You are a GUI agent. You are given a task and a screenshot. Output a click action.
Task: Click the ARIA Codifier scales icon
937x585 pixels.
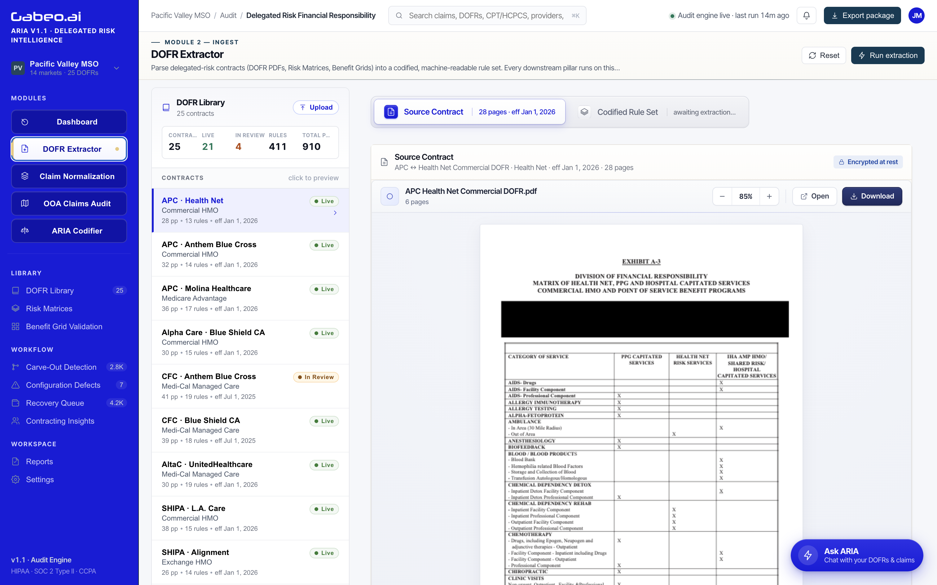click(25, 231)
